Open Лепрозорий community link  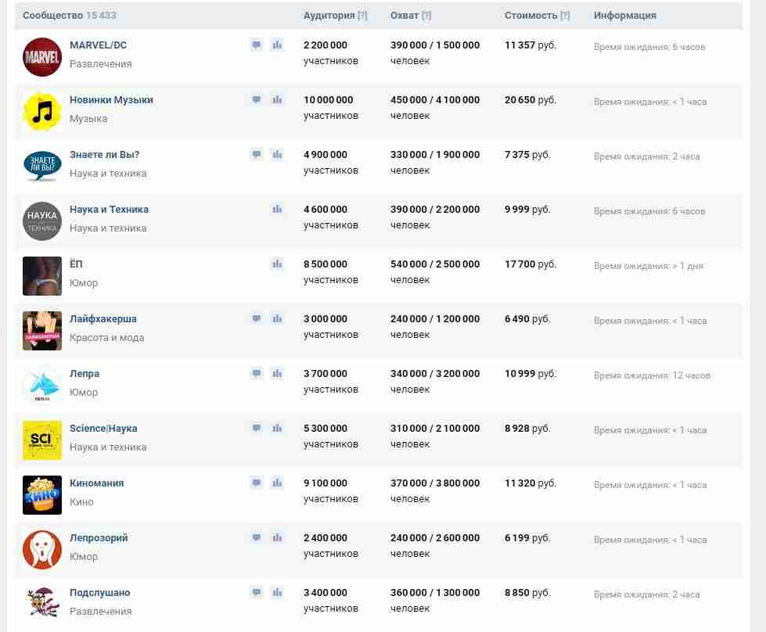(x=99, y=537)
